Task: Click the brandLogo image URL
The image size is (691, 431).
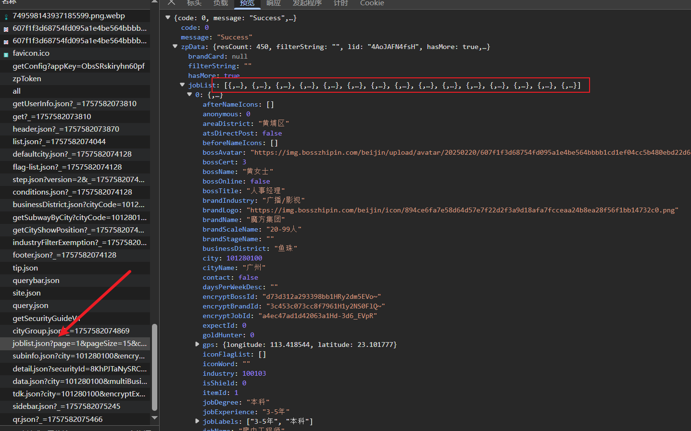Action: pyautogui.click(x=463, y=210)
